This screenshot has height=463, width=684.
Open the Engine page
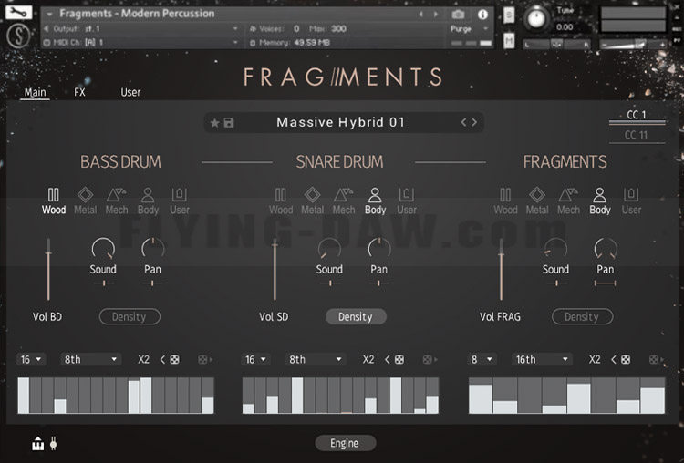345,443
